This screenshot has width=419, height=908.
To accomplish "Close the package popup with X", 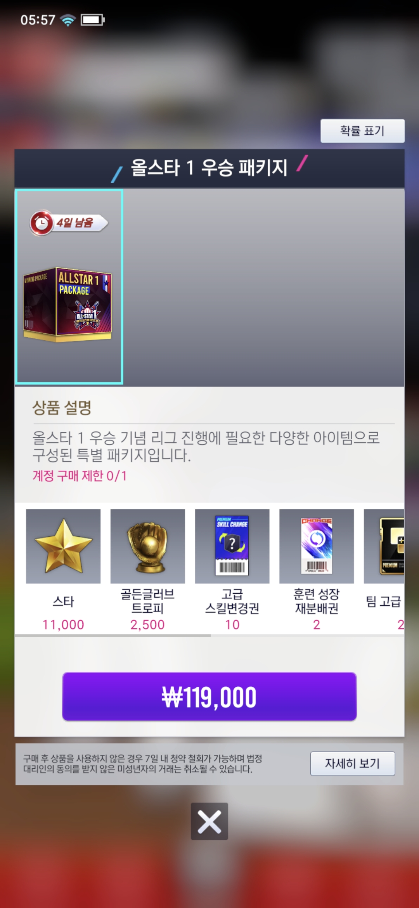I will 209,821.
